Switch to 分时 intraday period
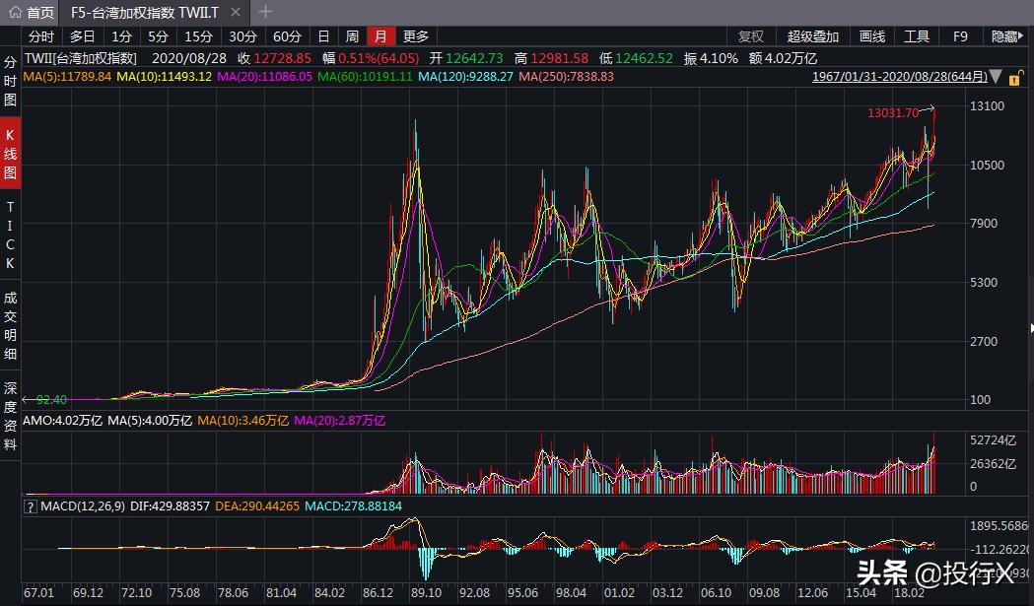The height and width of the screenshot is (606, 1034). click(40, 36)
